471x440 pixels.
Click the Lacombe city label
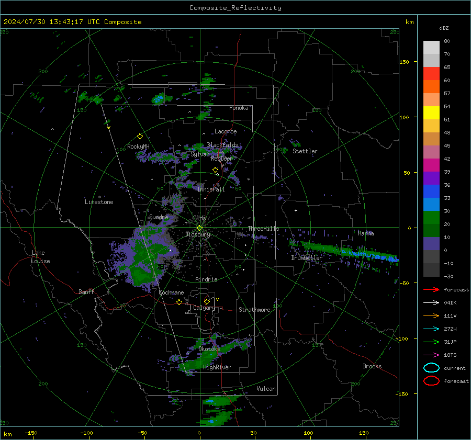[226, 131]
